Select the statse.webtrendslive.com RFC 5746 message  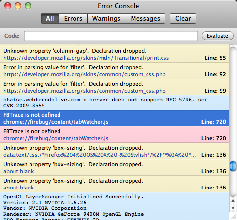pyautogui.click(x=115, y=103)
